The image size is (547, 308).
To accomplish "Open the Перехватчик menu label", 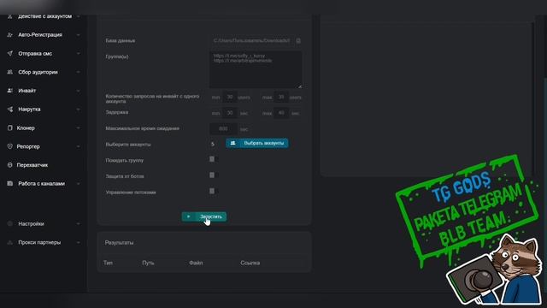I will point(32,165).
